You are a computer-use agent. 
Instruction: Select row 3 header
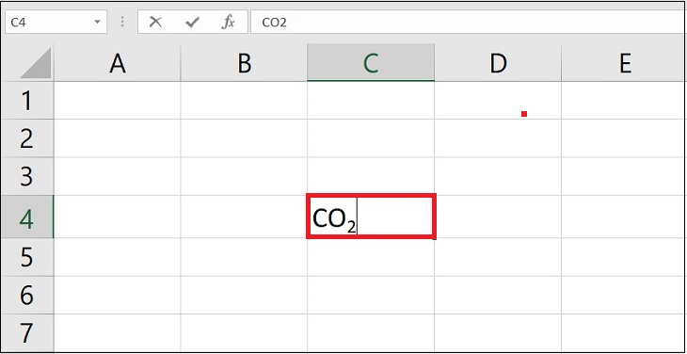[x=27, y=176]
